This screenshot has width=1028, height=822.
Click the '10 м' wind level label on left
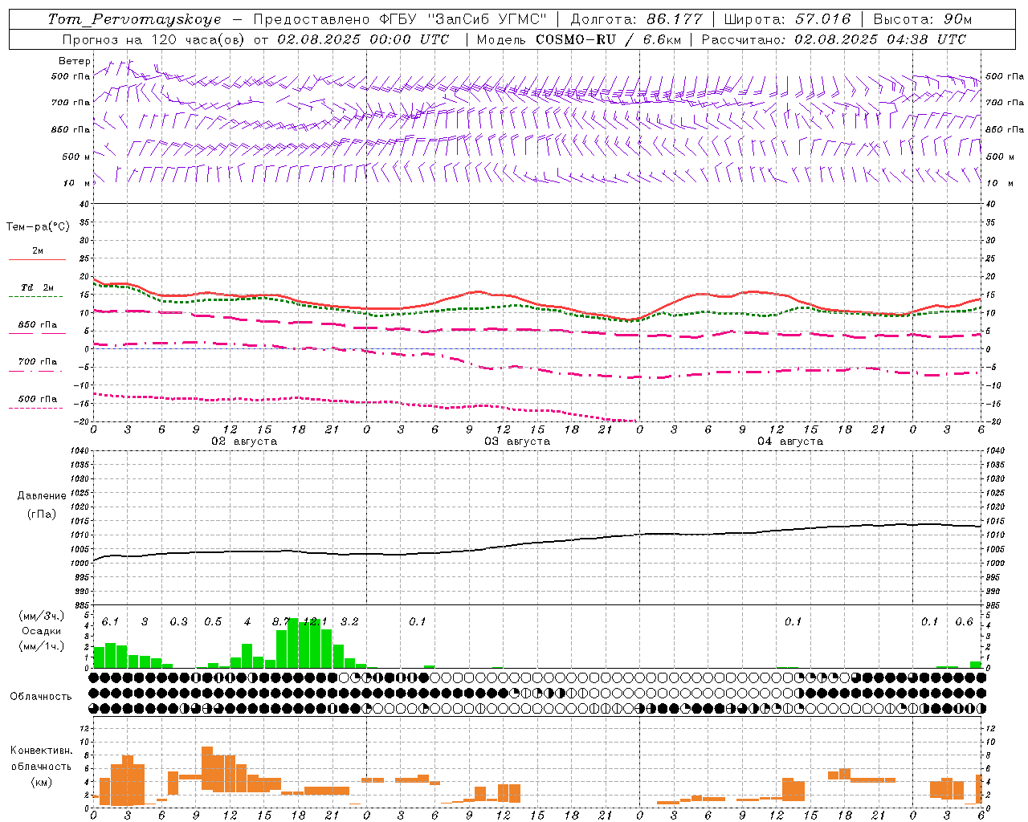point(76,183)
